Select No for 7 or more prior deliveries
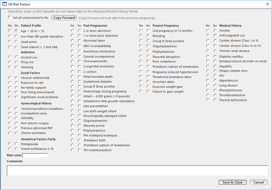The image size is (272, 190). [72, 35]
